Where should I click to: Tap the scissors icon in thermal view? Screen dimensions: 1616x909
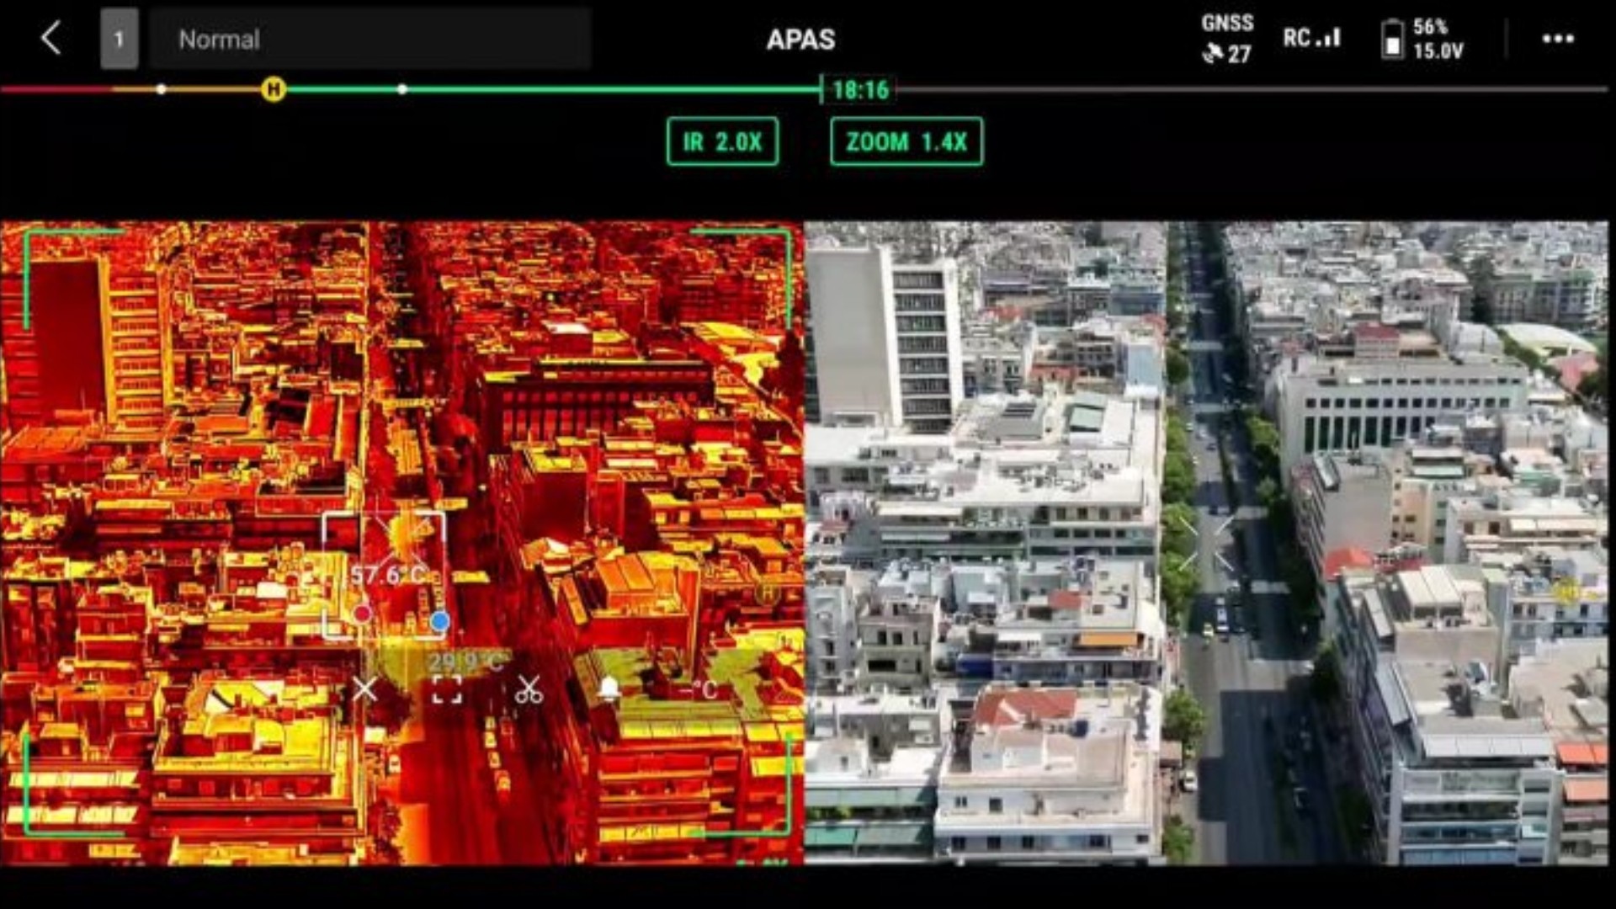529,689
